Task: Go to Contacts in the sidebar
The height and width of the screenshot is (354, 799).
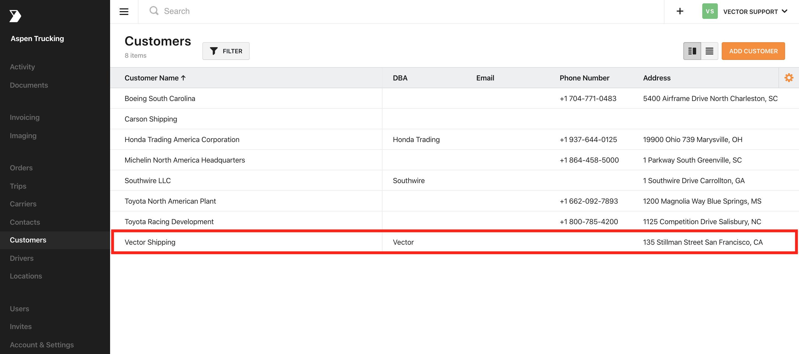Action: point(25,222)
